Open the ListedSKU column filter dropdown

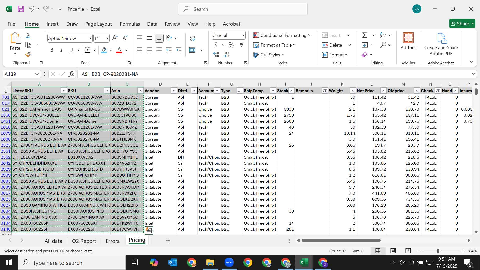64,91
